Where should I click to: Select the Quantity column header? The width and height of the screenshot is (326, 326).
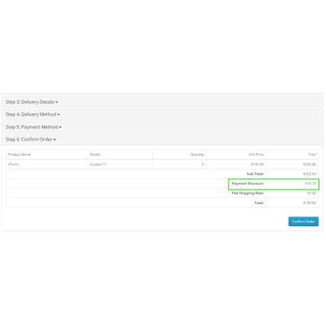coord(198,155)
